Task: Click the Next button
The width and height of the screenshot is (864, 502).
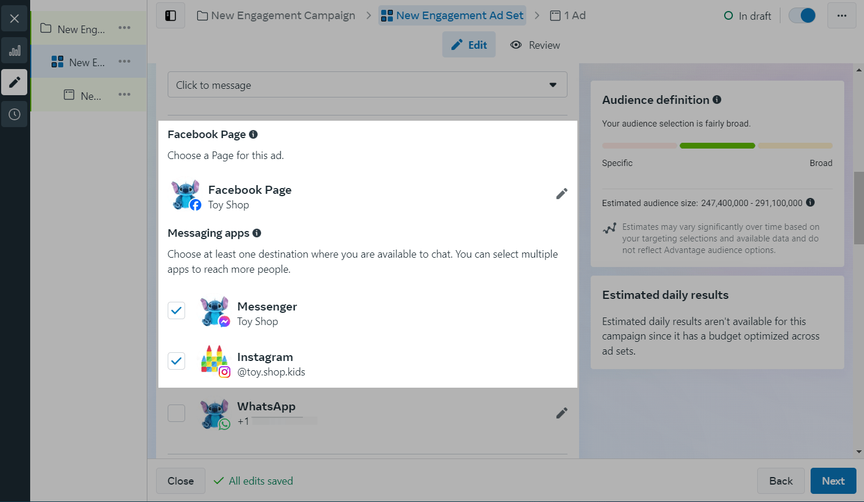Action: pyautogui.click(x=833, y=481)
